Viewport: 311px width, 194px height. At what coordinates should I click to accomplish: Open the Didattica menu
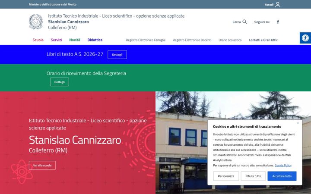pyautogui.click(x=95, y=40)
